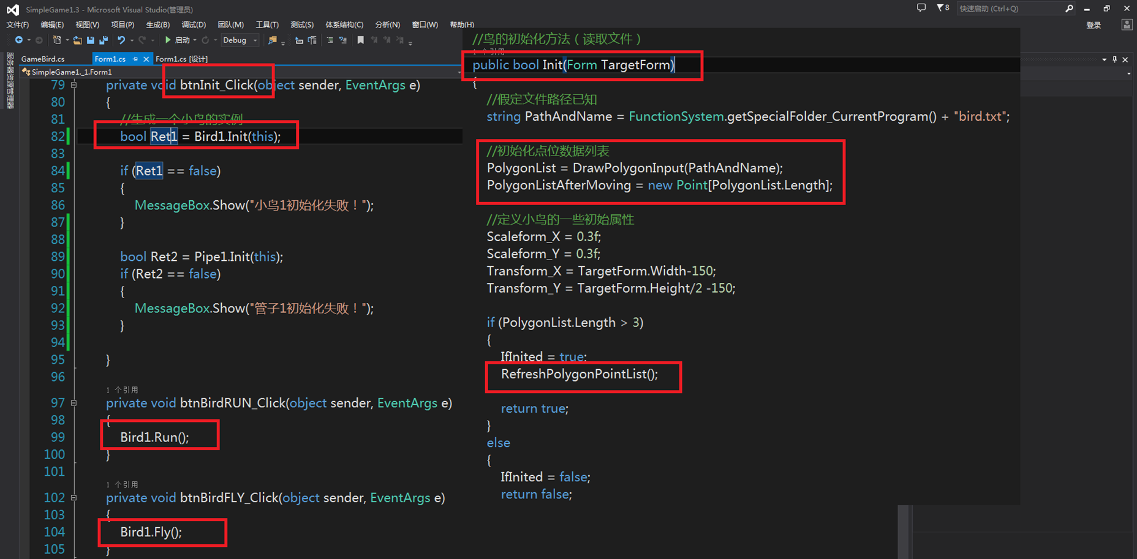Open the feedback speech bubble icon
The width and height of the screenshot is (1137, 559).
click(x=921, y=8)
